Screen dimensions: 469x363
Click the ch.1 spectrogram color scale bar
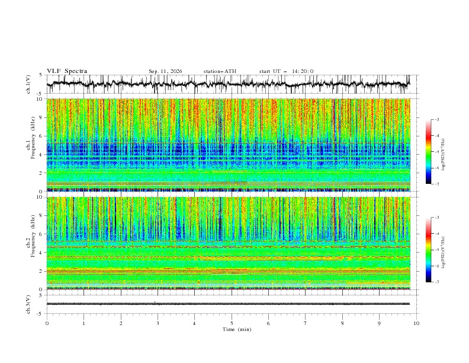[x=428, y=152]
